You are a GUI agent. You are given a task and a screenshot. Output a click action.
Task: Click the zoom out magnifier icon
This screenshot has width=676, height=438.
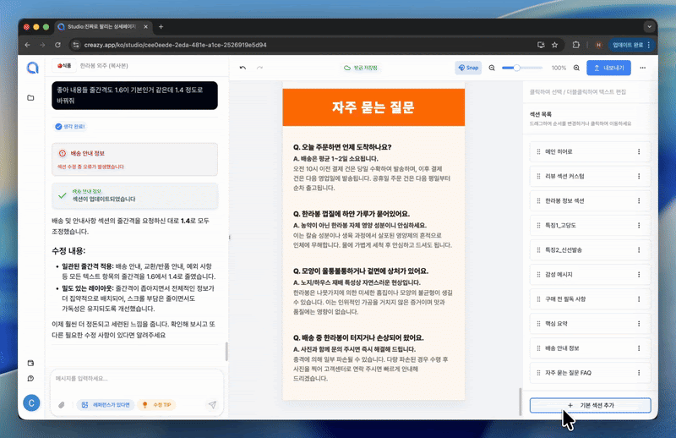click(493, 68)
